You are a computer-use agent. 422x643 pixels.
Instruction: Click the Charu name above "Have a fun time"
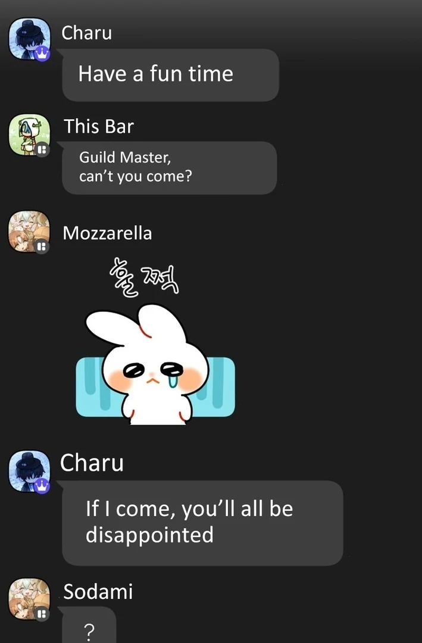click(x=86, y=33)
